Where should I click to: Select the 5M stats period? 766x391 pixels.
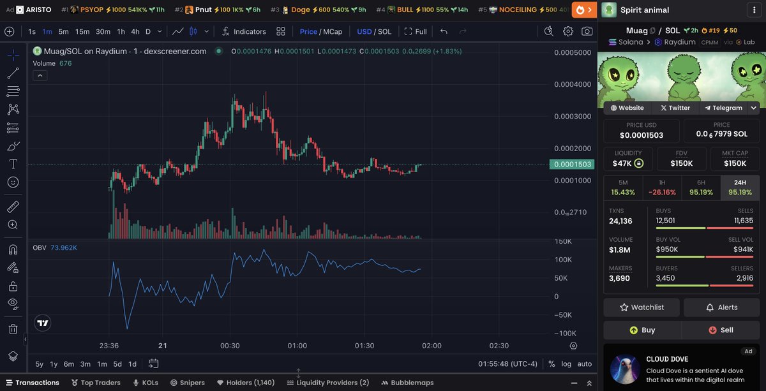point(623,188)
